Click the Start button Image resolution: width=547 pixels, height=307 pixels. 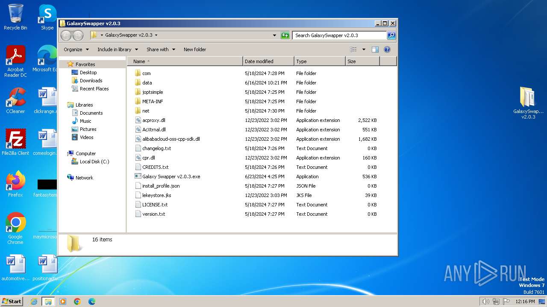[x=12, y=301]
